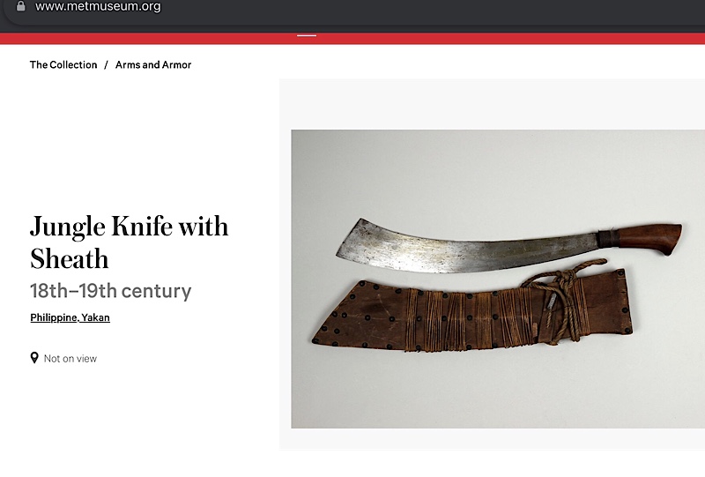Click the red Met header bar
Viewport: 705px width, 477px height.
click(352, 39)
